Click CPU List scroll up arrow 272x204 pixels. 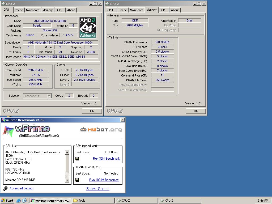(x=67, y=152)
